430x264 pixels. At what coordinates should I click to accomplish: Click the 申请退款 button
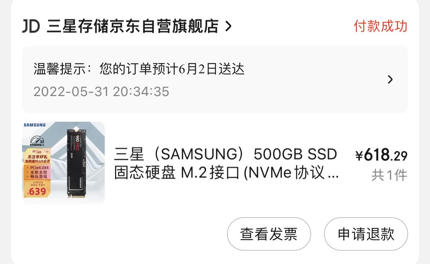[x=366, y=234]
